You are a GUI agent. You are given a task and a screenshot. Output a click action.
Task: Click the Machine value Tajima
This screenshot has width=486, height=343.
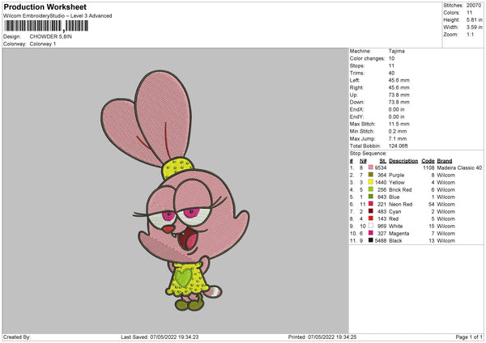[397, 51]
